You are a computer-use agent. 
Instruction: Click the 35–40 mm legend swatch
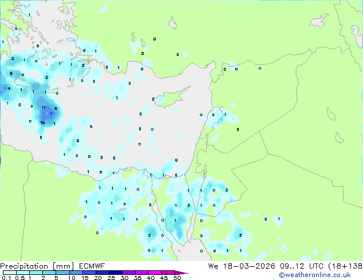pyautogui.click(x=141, y=273)
